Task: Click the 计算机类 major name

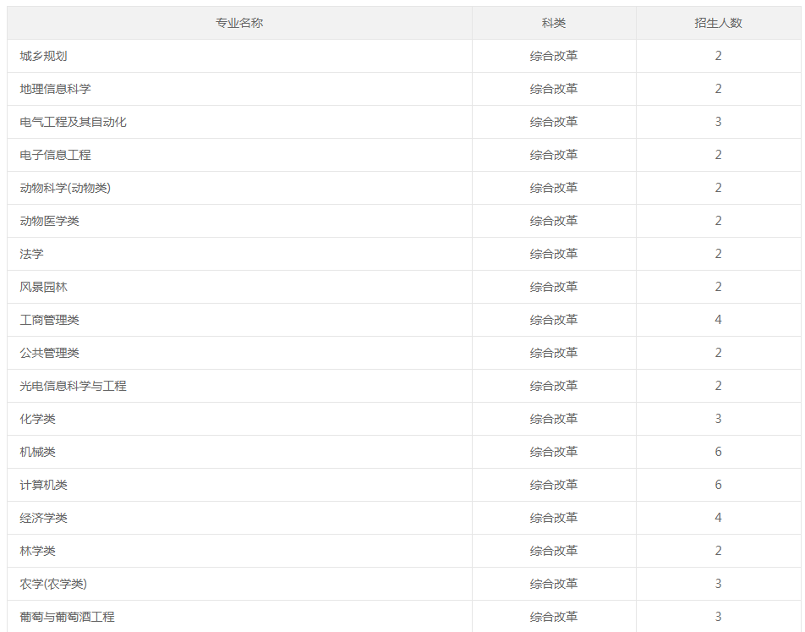Action: point(44,485)
